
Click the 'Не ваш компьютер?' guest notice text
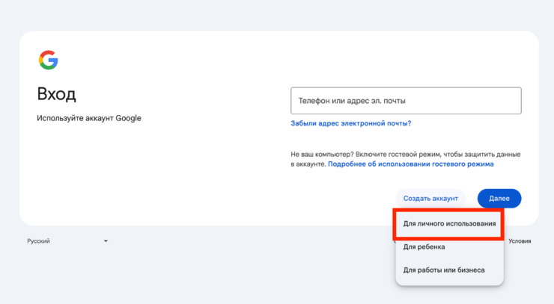(322, 155)
